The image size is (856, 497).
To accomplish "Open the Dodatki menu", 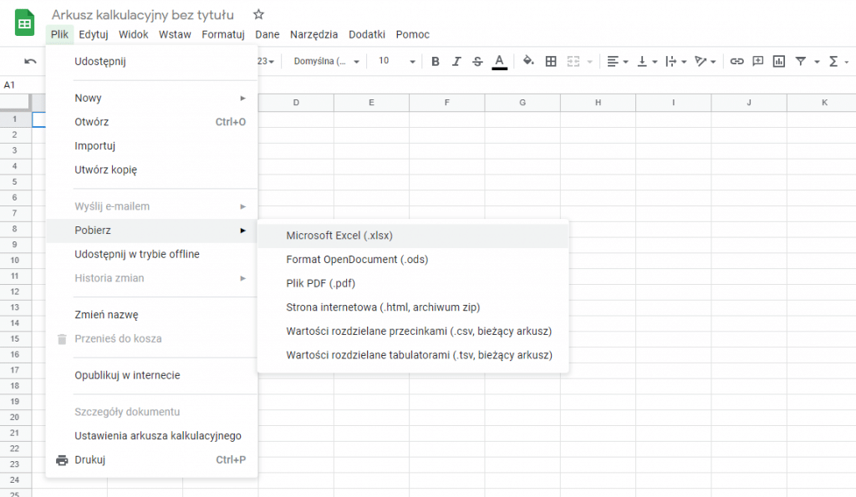I will [367, 34].
